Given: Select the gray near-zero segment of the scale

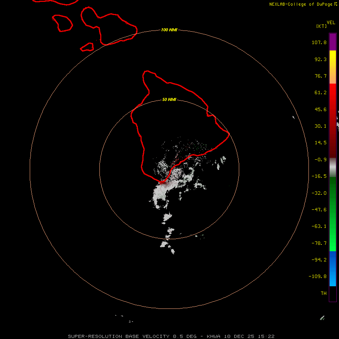Looking at the screenshot, I should tap(333, 168).
